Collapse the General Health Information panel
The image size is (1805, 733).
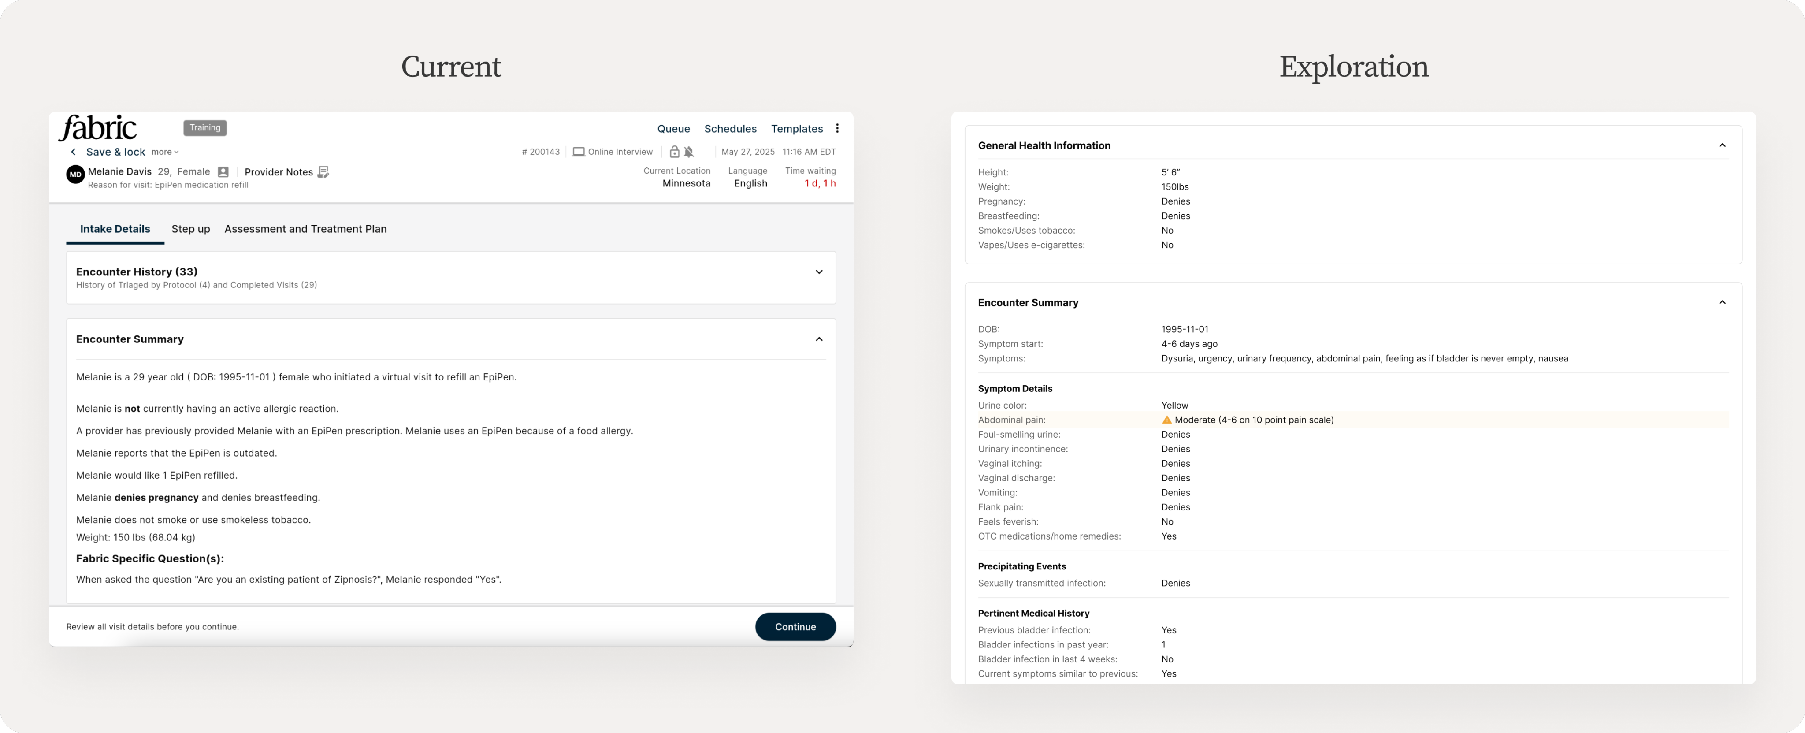(x=1722, y=146)
